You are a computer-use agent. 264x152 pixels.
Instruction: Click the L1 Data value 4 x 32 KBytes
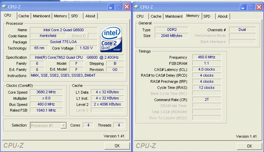coord(108,92)
